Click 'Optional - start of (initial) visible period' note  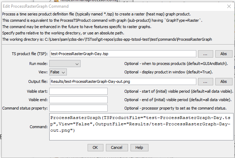[x=178, y=91]
